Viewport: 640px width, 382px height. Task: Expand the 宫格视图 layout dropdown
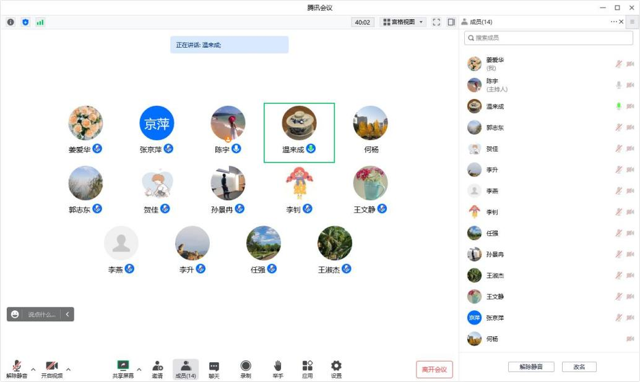tap(404, 22)
